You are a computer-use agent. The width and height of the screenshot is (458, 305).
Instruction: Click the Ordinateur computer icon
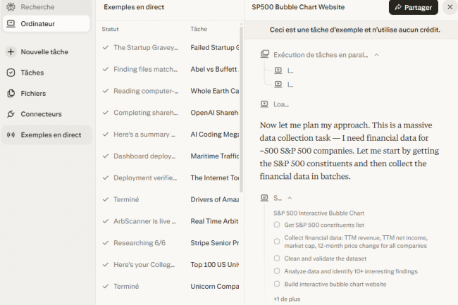(11, 23)
